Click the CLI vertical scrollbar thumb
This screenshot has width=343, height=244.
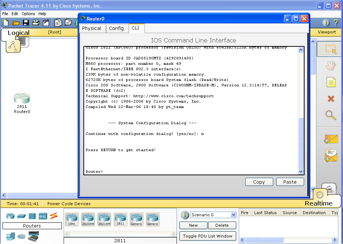(301, 143)
